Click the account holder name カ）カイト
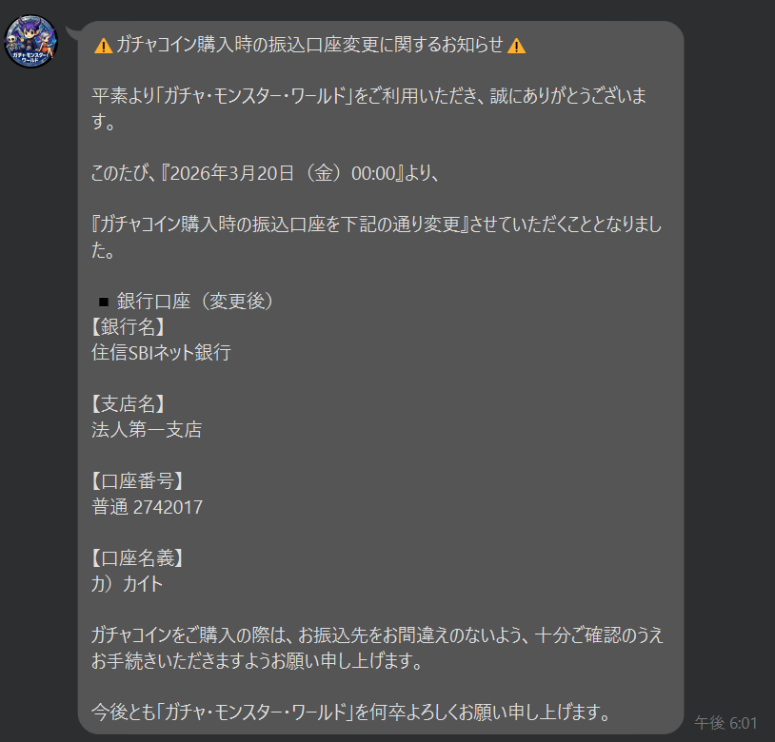This screenshot has height=742, width=775. point(127,584)
